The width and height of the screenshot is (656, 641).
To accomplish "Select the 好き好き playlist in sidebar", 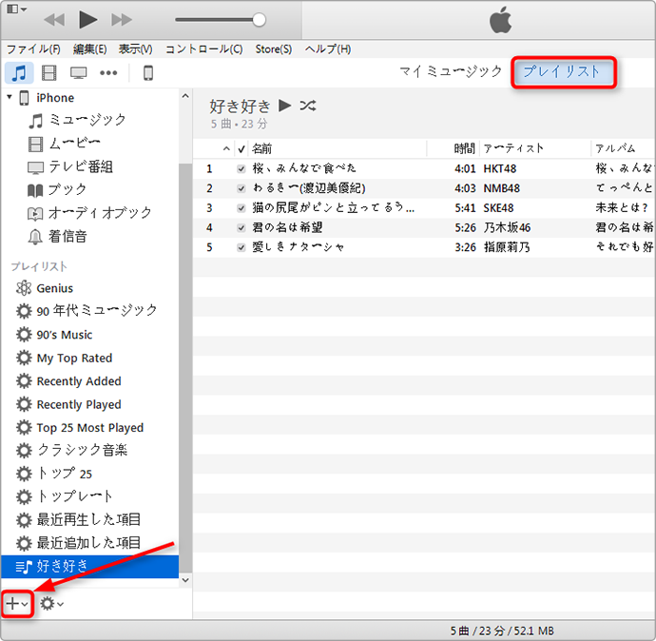I will [x=90, y=567].
